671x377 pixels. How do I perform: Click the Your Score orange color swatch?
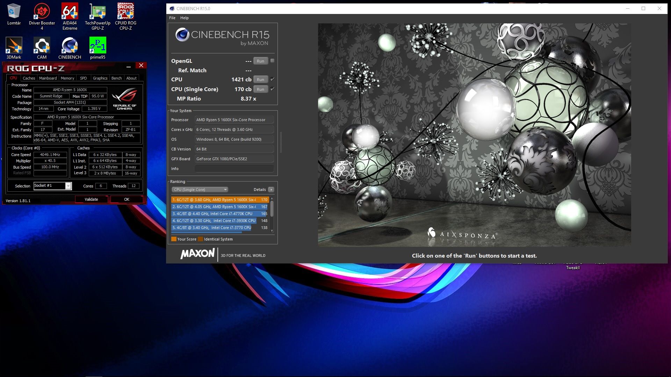point(174,239)
